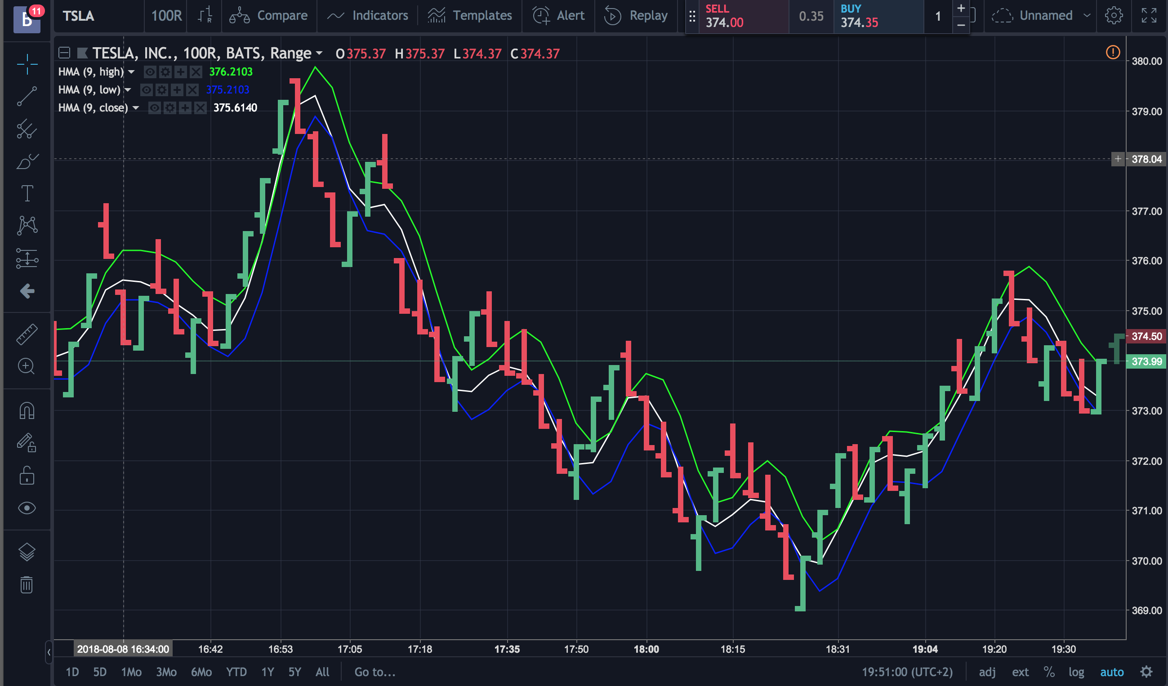Select the ruler measure tool
The width and height of the screenshot is (1168, 686).
pyautogui.click(x=27, y=334)
